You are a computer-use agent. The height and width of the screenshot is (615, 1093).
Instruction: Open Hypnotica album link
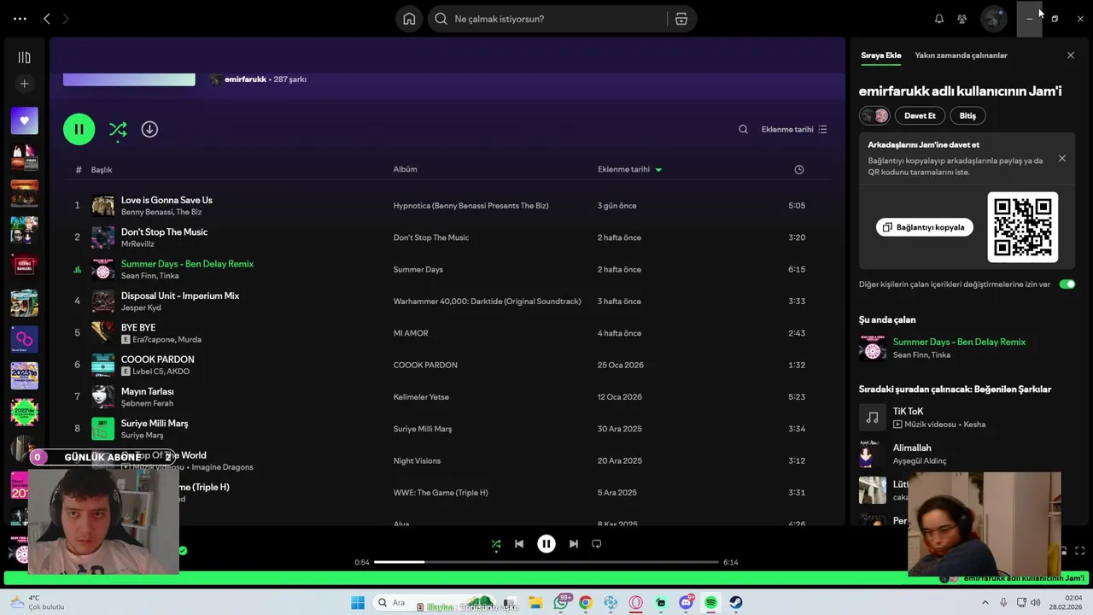[471, 206]
